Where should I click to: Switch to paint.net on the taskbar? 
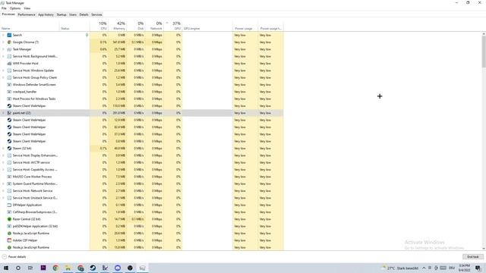pyautogui.click(x=105, y=268)
